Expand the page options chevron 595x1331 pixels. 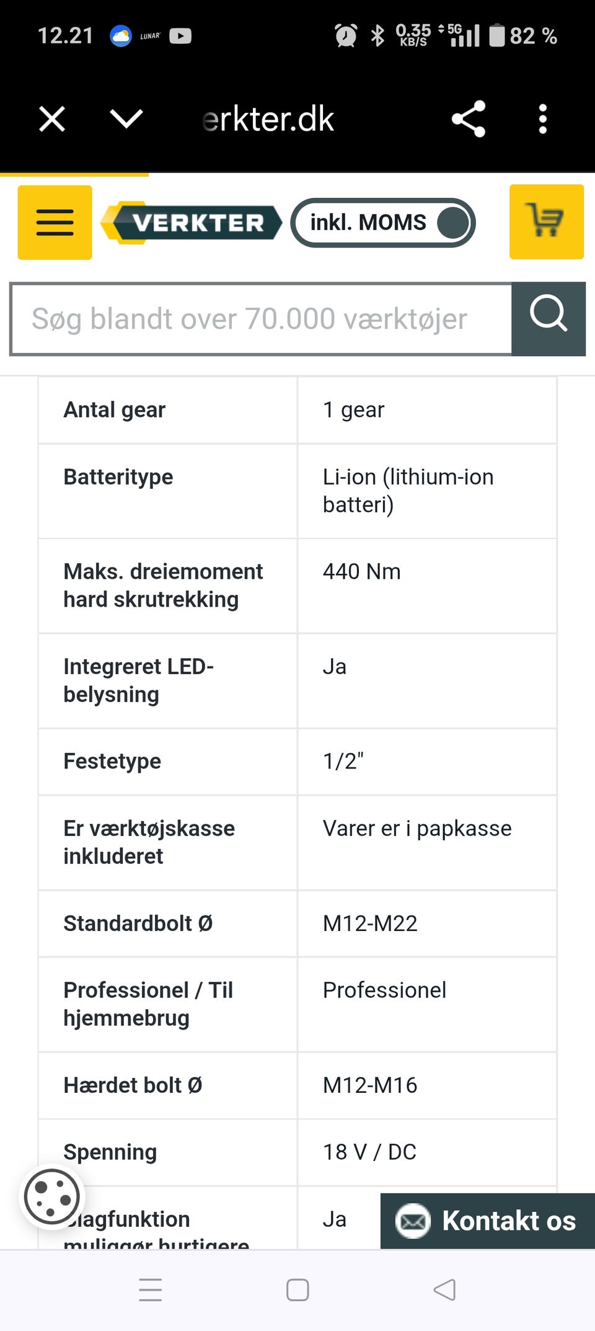pyautogui.click(x=126, y=118)
